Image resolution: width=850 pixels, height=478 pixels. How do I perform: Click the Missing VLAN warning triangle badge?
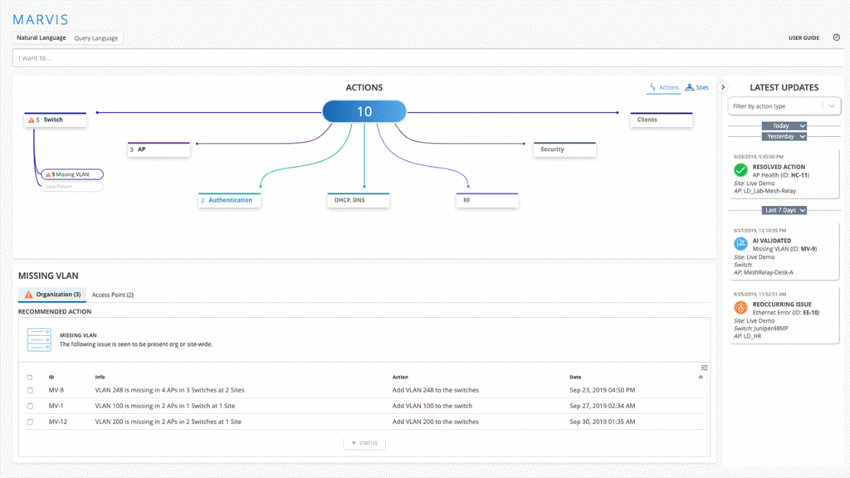click(x=46, y=174)
